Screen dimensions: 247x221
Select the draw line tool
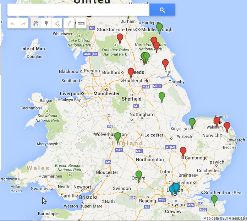click(x=57, y=23)
